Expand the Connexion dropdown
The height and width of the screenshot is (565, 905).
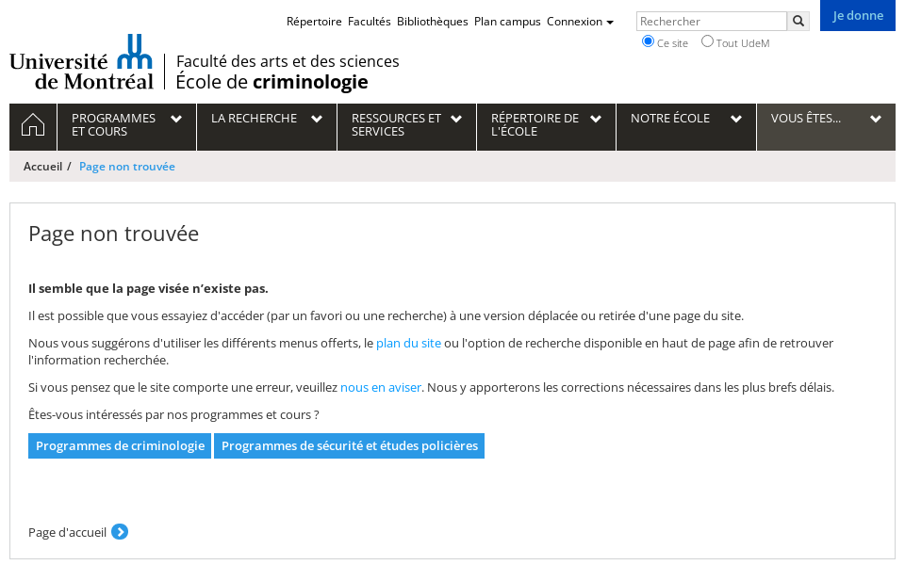(580, 22)
